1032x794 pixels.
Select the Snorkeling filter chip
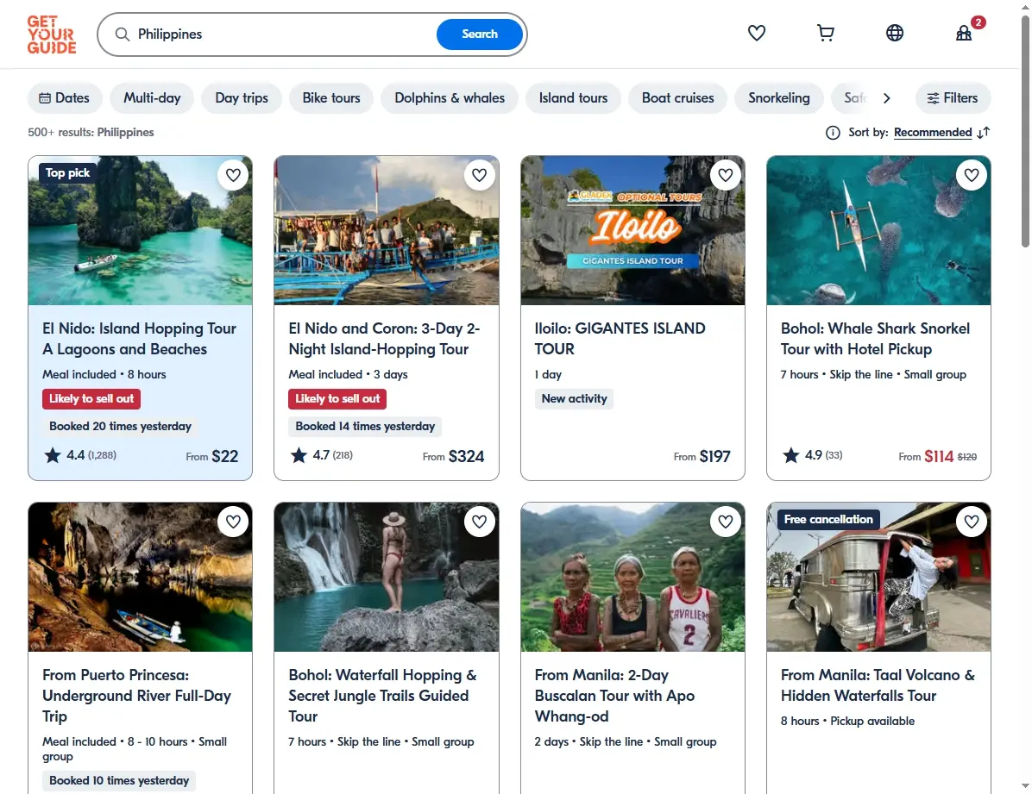coord(778,98)
